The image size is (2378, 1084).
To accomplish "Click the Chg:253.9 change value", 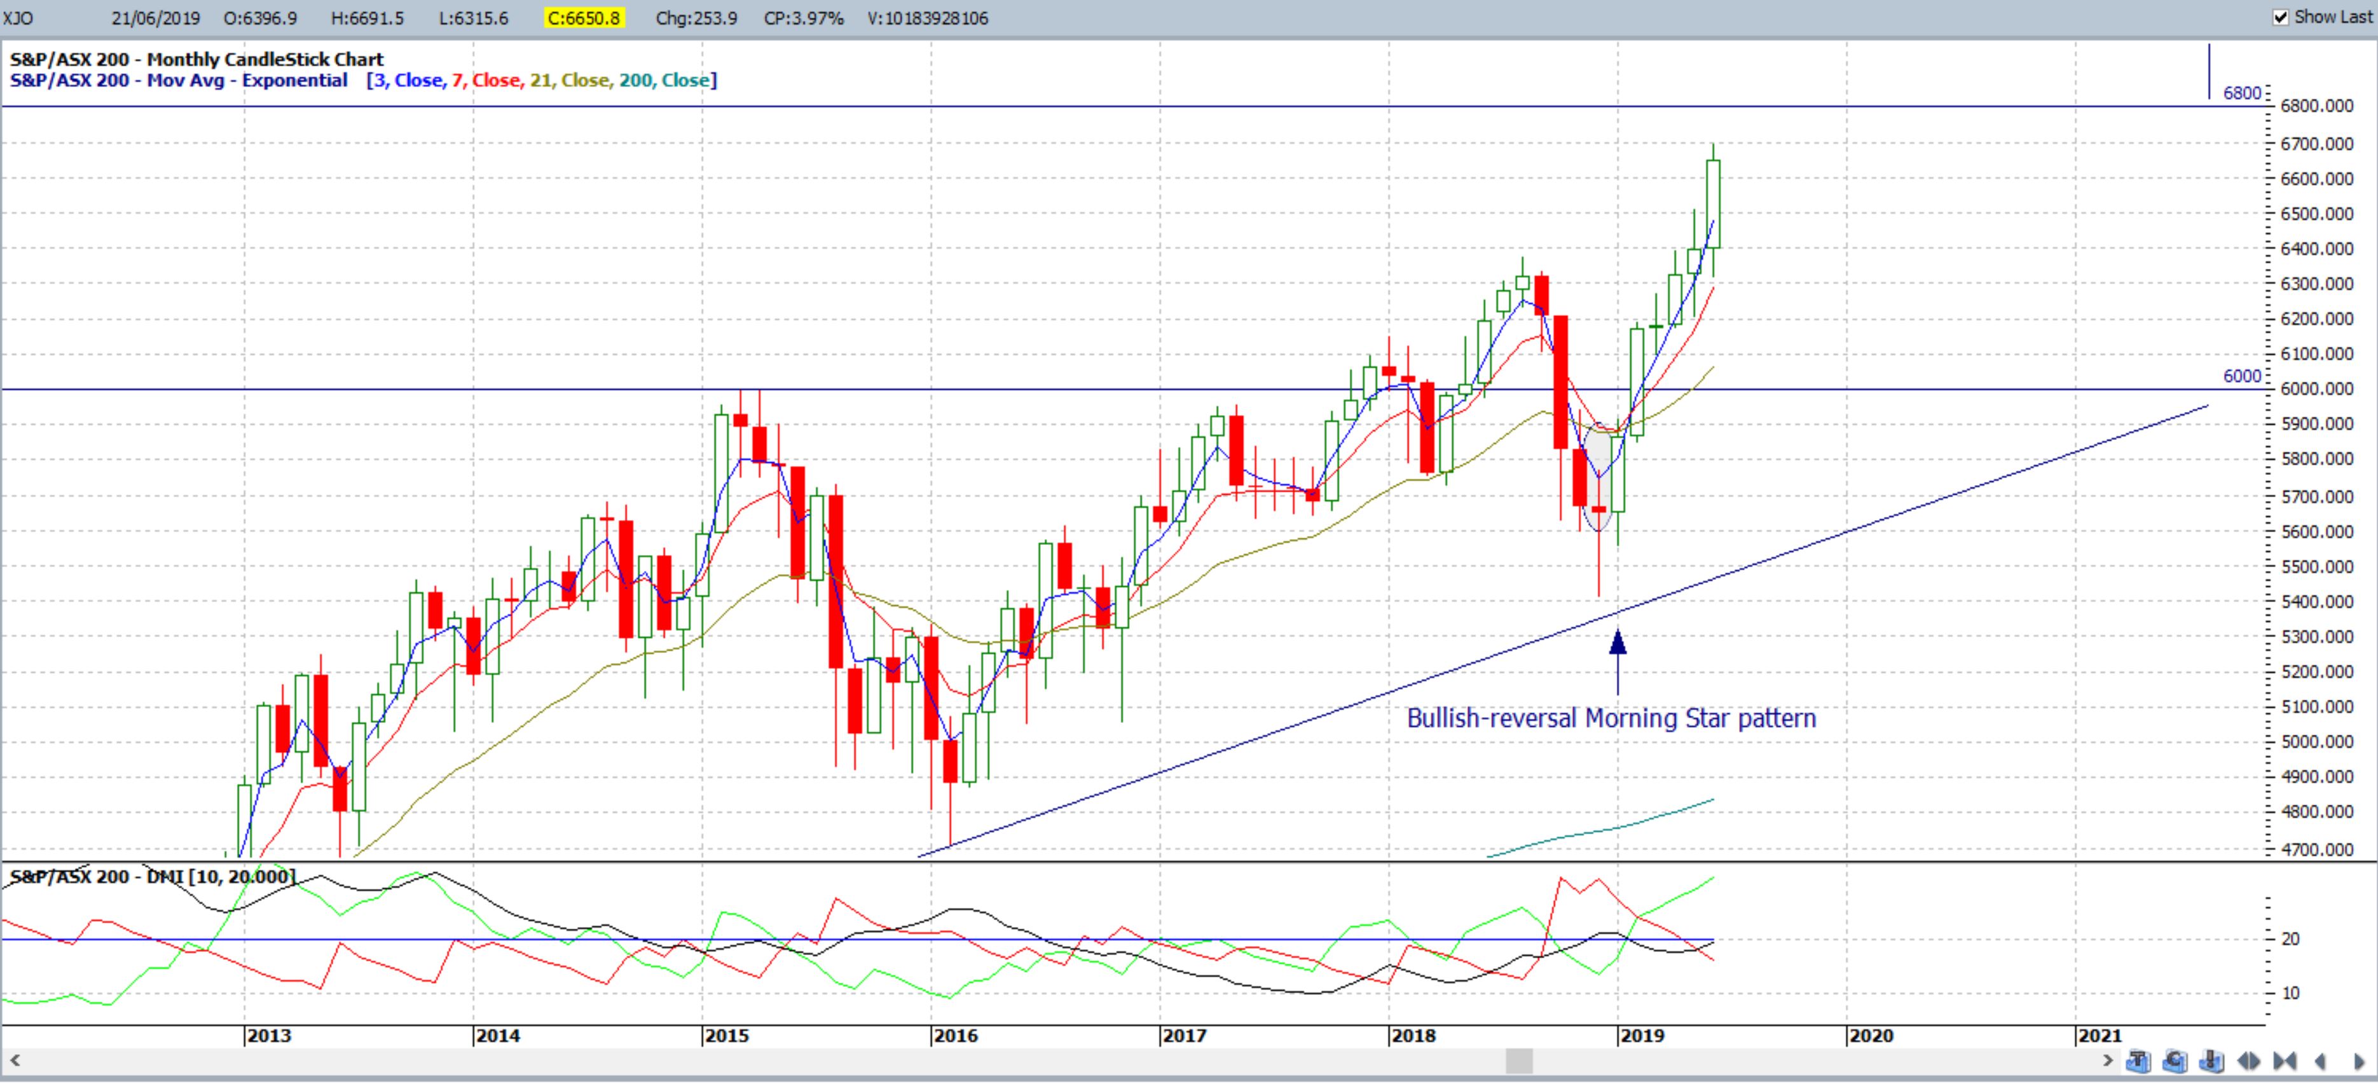I will (x=696, y=18).
